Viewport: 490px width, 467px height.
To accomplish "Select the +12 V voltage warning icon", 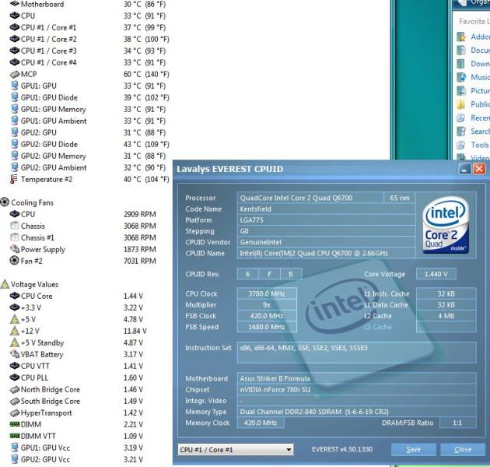I will 14,331.
